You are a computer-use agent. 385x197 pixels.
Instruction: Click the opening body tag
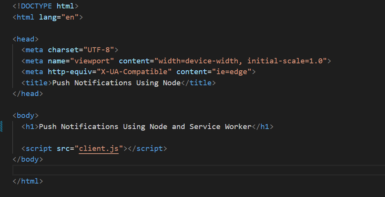pos(26,116)
